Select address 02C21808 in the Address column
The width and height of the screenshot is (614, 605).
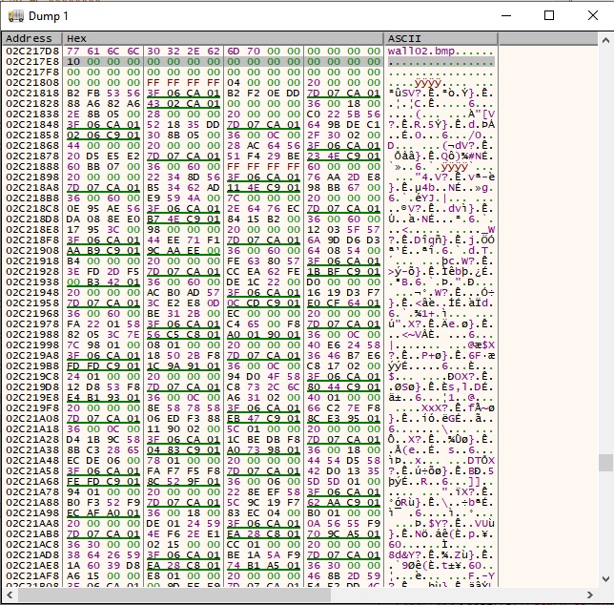(32, 82)
